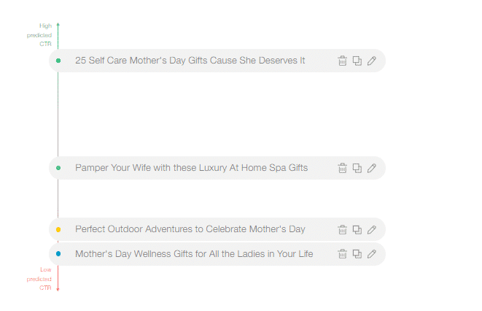Click the blue dot beside "Mother's Day Wellness"
Viewport: 482px width, 311px height.
[58, 254]
